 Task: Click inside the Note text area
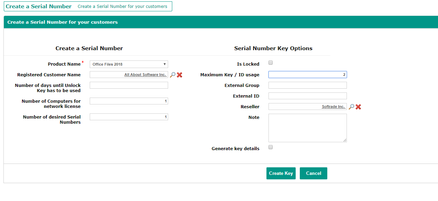pos(307,127)
